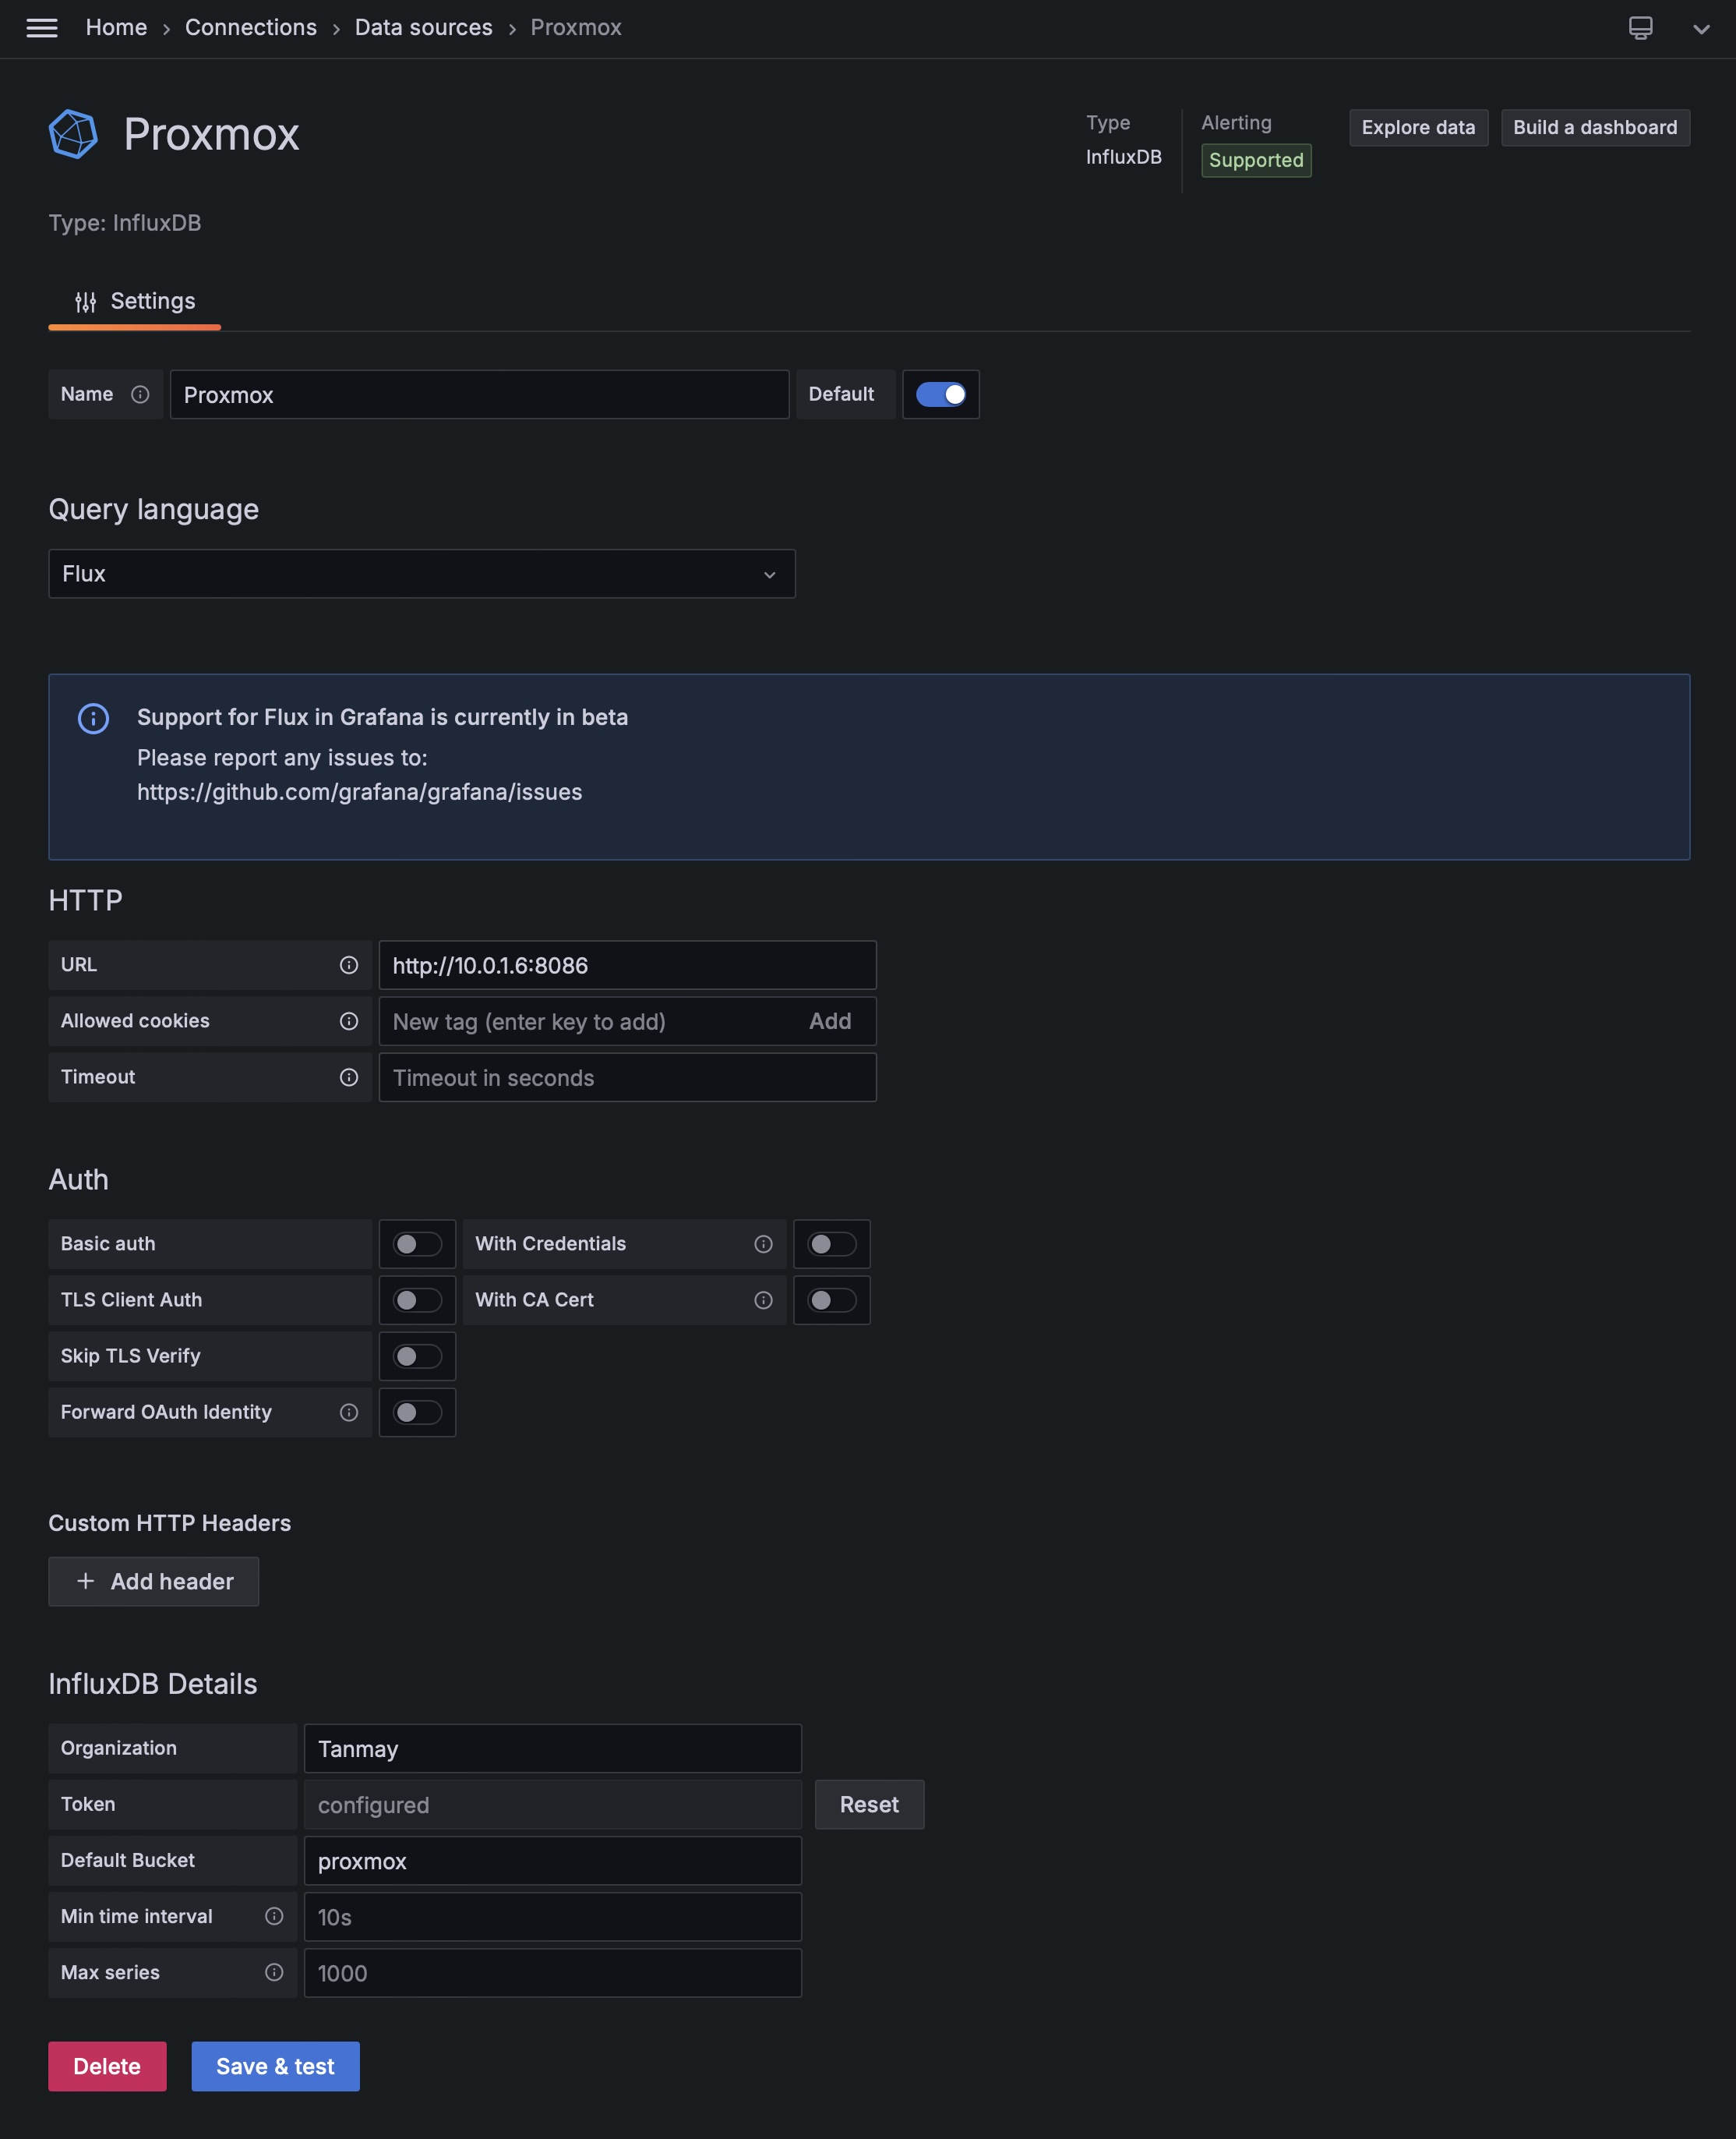Focus the Timeout in seconds field
The width and height of the screenshot is (1736, 2139).
point(627,1077)
